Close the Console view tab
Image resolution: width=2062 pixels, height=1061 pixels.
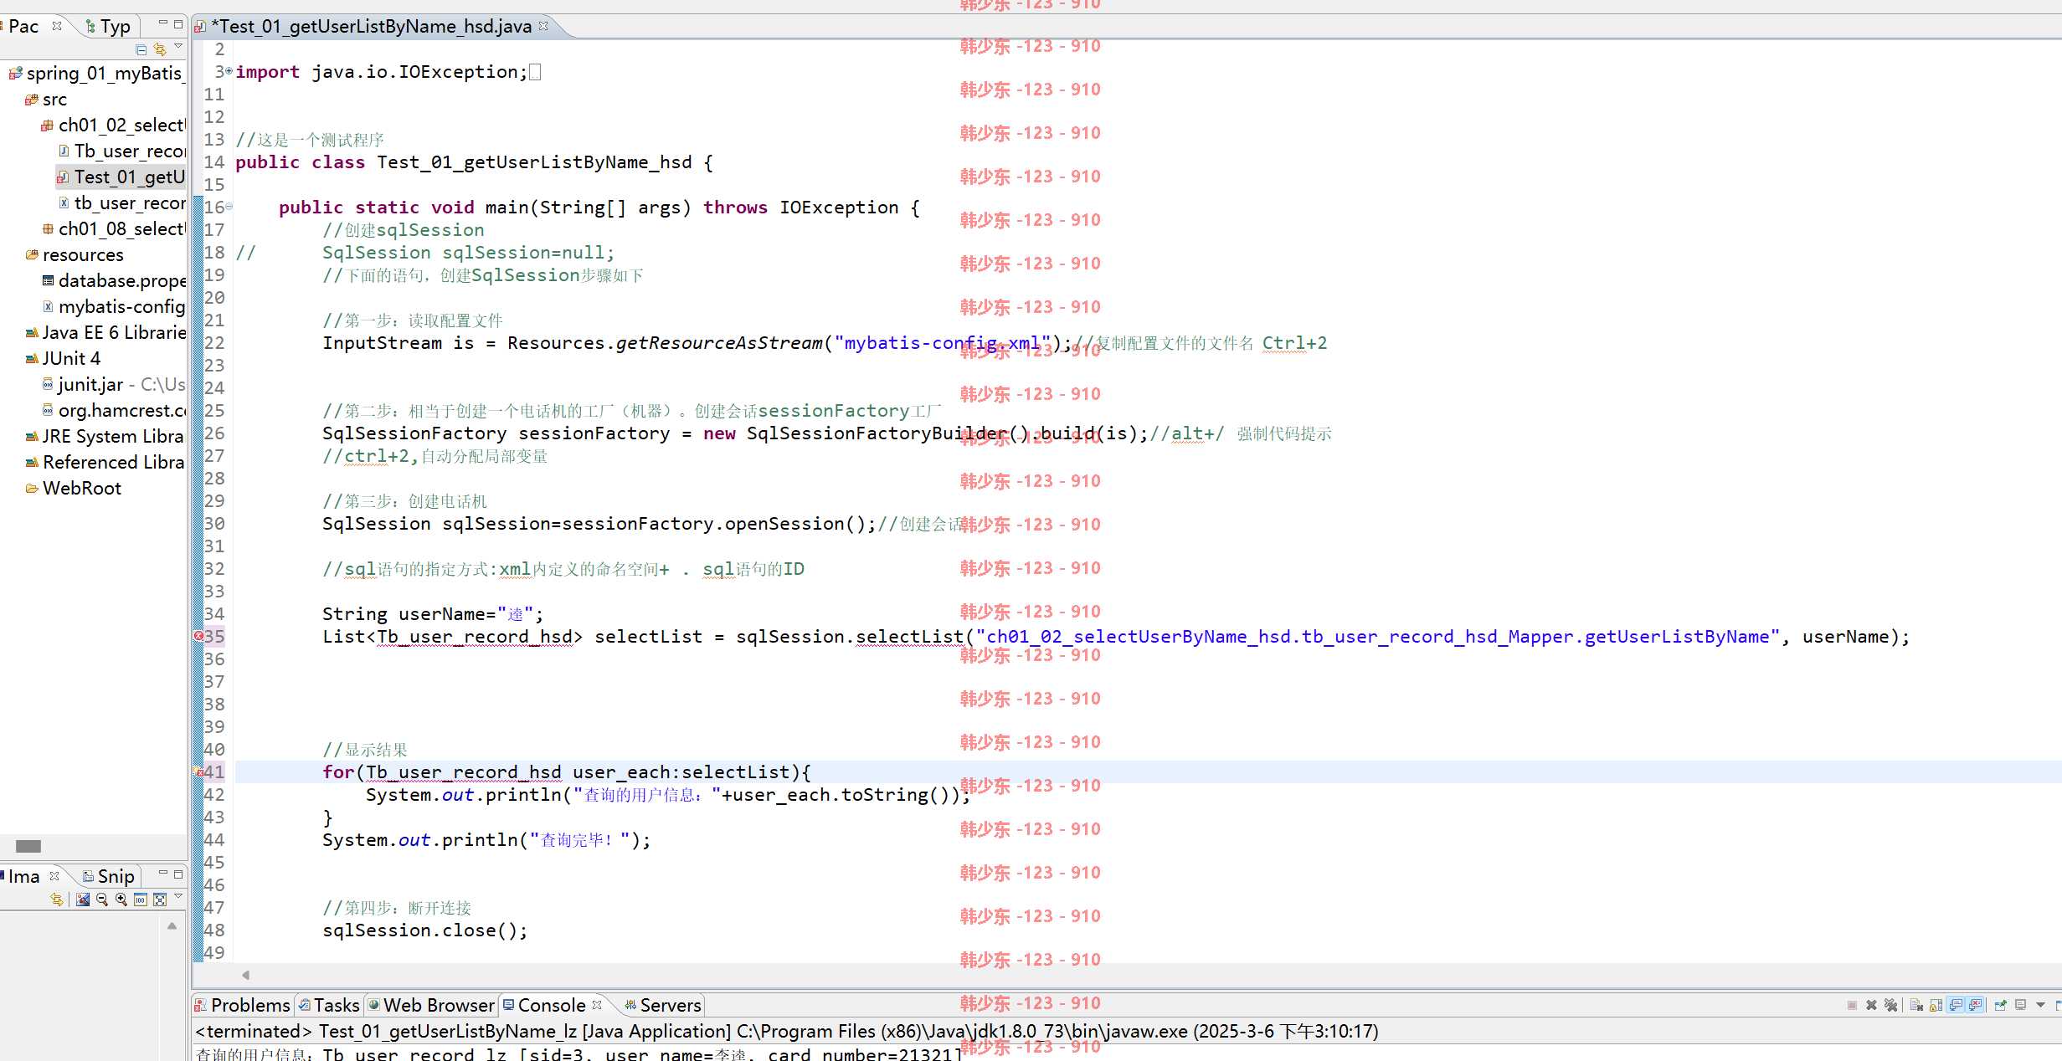tap(597, 1005)
